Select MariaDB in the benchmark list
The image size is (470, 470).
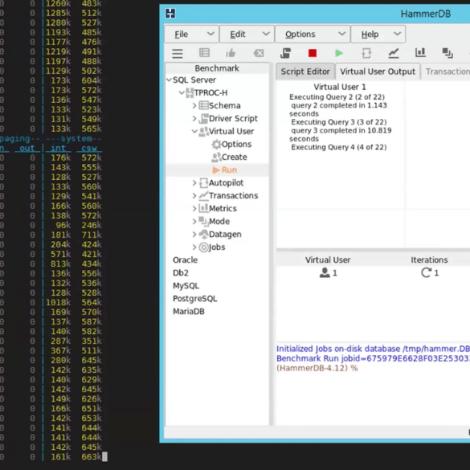click(189, 312)
